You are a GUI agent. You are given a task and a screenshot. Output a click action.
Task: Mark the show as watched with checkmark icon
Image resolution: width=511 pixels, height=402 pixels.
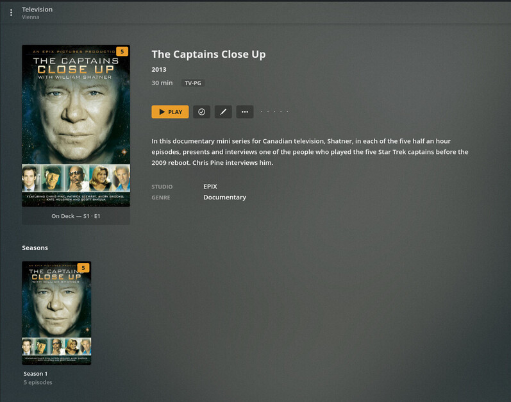click(201, 112)
